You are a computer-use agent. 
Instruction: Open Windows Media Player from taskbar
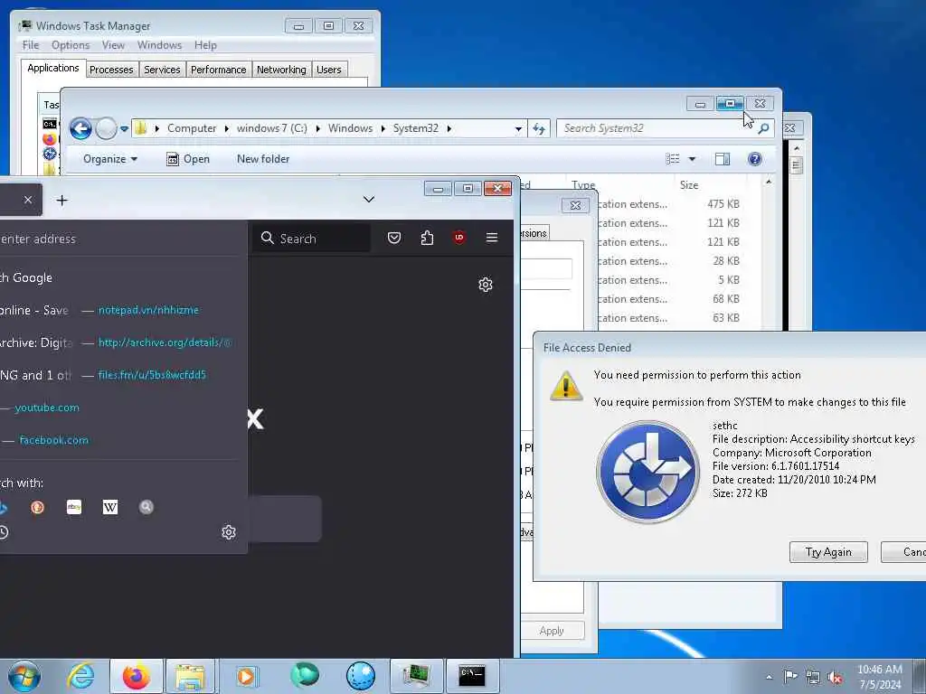pyautogui.click(x=246, y=676)
